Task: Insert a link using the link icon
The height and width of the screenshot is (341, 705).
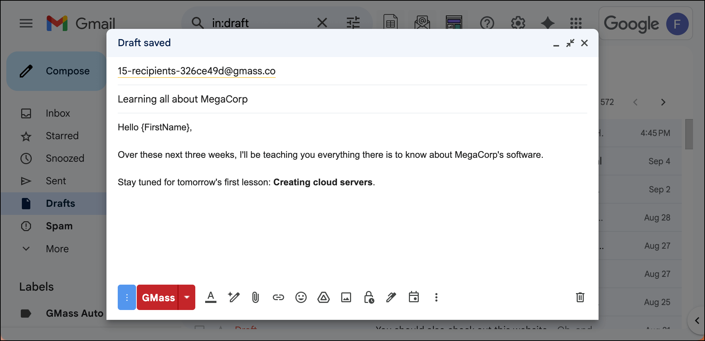Action: click(278, 298)
